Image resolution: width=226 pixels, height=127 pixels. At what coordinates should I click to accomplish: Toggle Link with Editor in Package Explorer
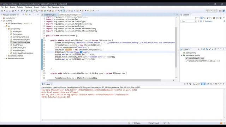[26, 14]
